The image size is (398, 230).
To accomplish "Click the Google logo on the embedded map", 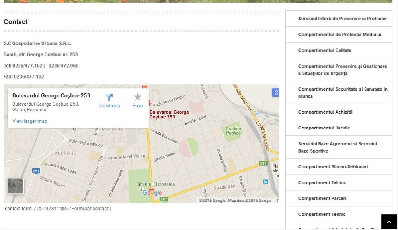I will [x=152, y=193].
